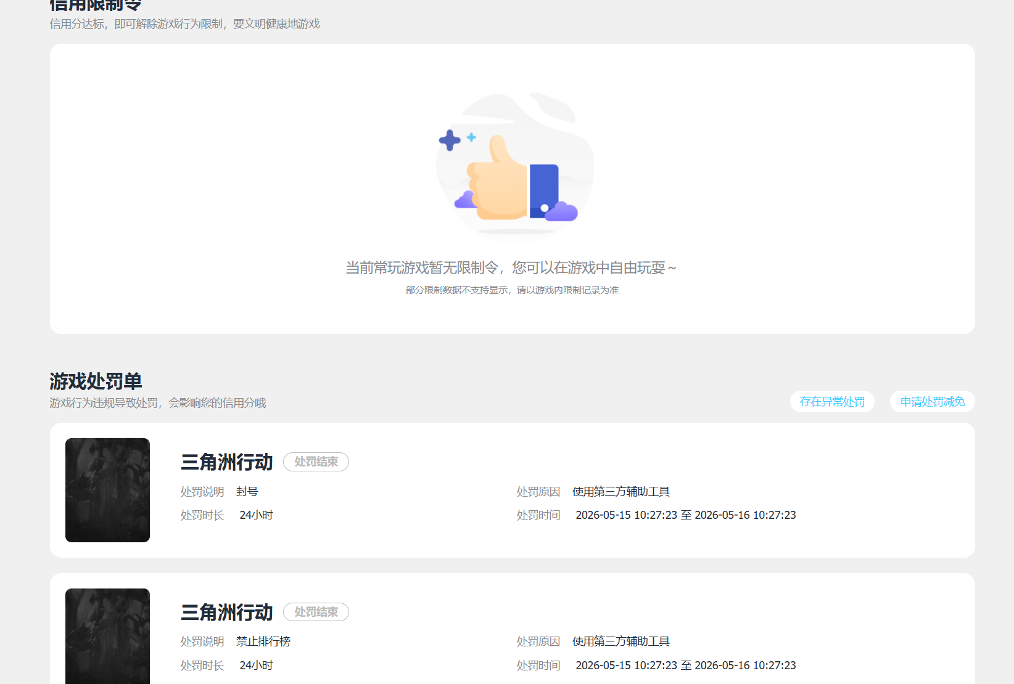1014x684 pixels.
Task: Select the penalty time range in the 封号 card
Action: click(686, 515)
